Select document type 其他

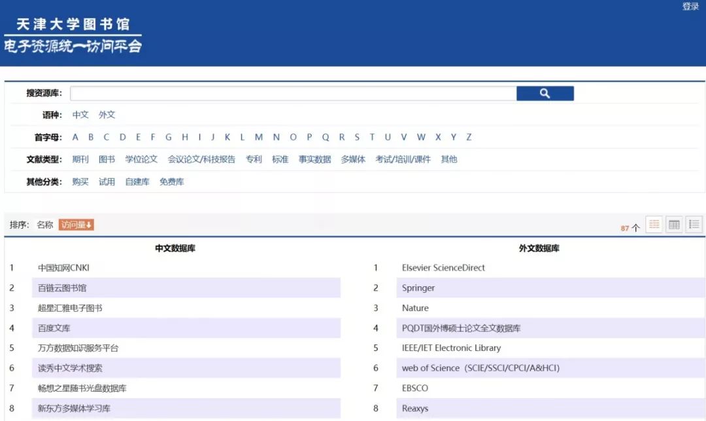coord(449,160)
